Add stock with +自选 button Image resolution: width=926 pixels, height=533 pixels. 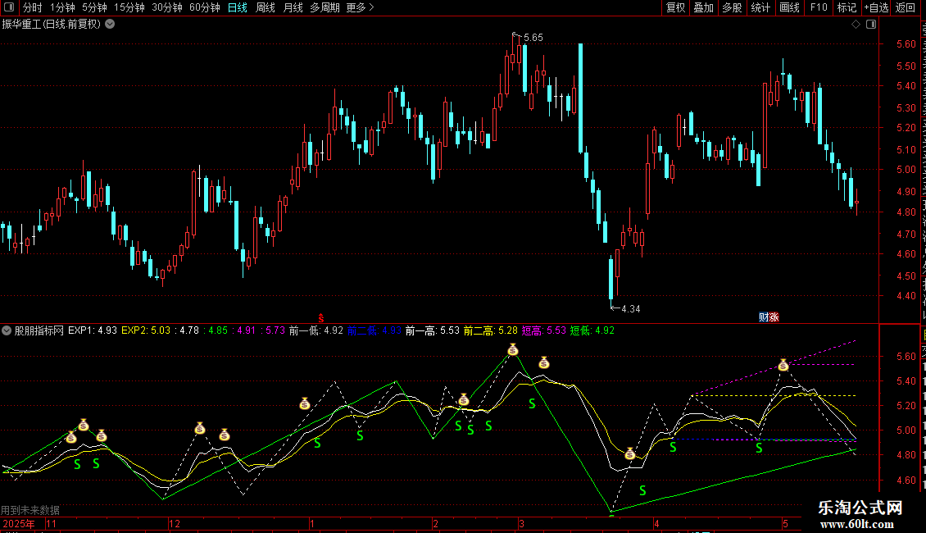pyautogui.click(x=876, y=7)
